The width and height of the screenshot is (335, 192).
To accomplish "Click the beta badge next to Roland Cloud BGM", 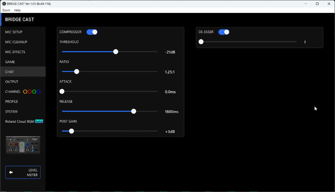I will point(39,121).
